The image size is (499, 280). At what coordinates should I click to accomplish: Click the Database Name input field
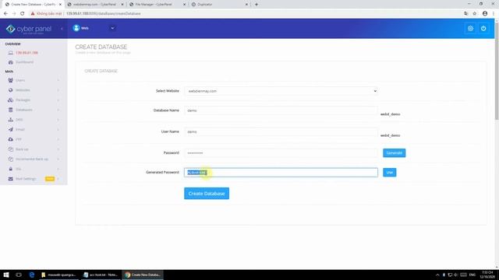[281, 110]
